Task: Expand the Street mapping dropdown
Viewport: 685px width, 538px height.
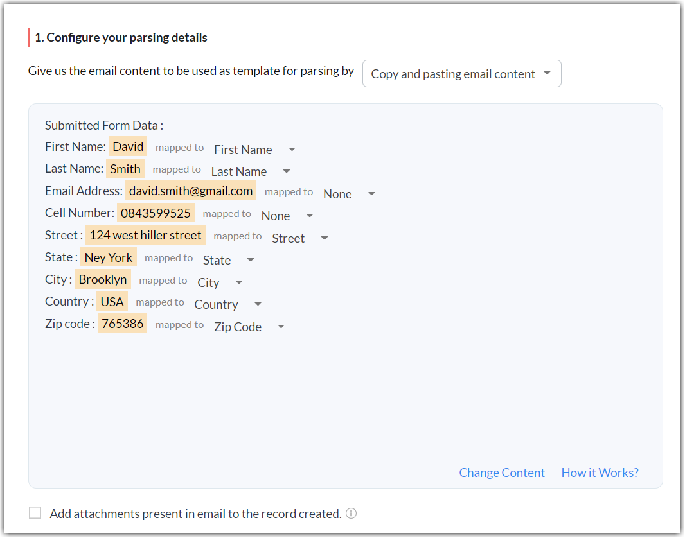Action: (299, 238)
